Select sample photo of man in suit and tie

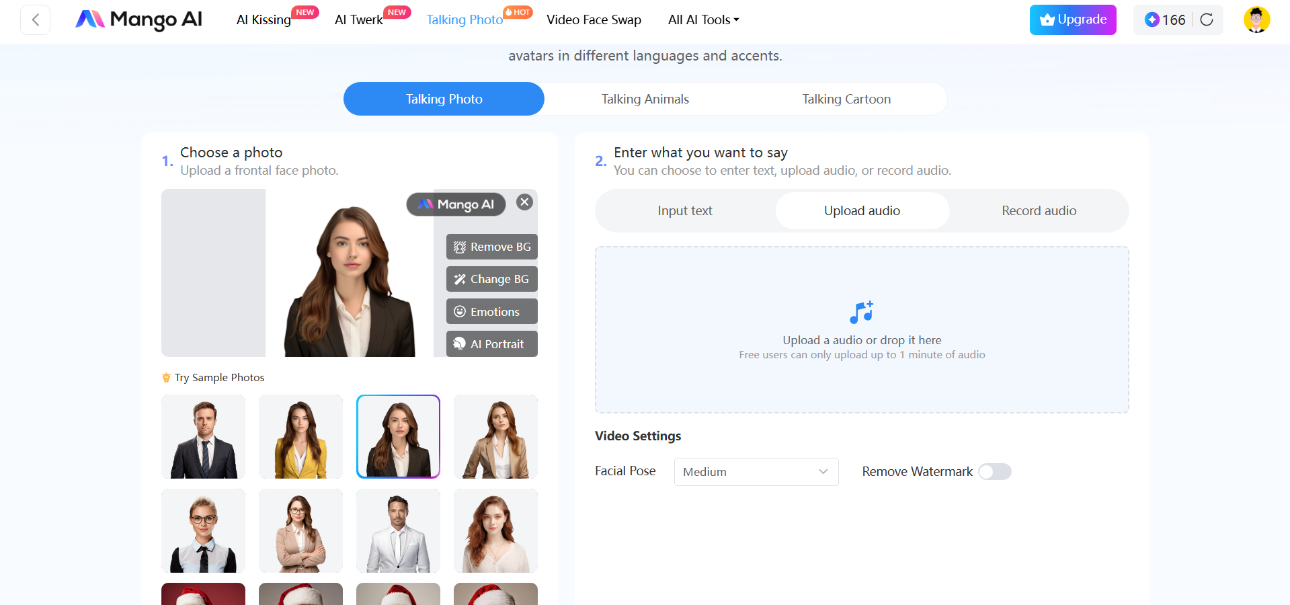tap(204, 437)
